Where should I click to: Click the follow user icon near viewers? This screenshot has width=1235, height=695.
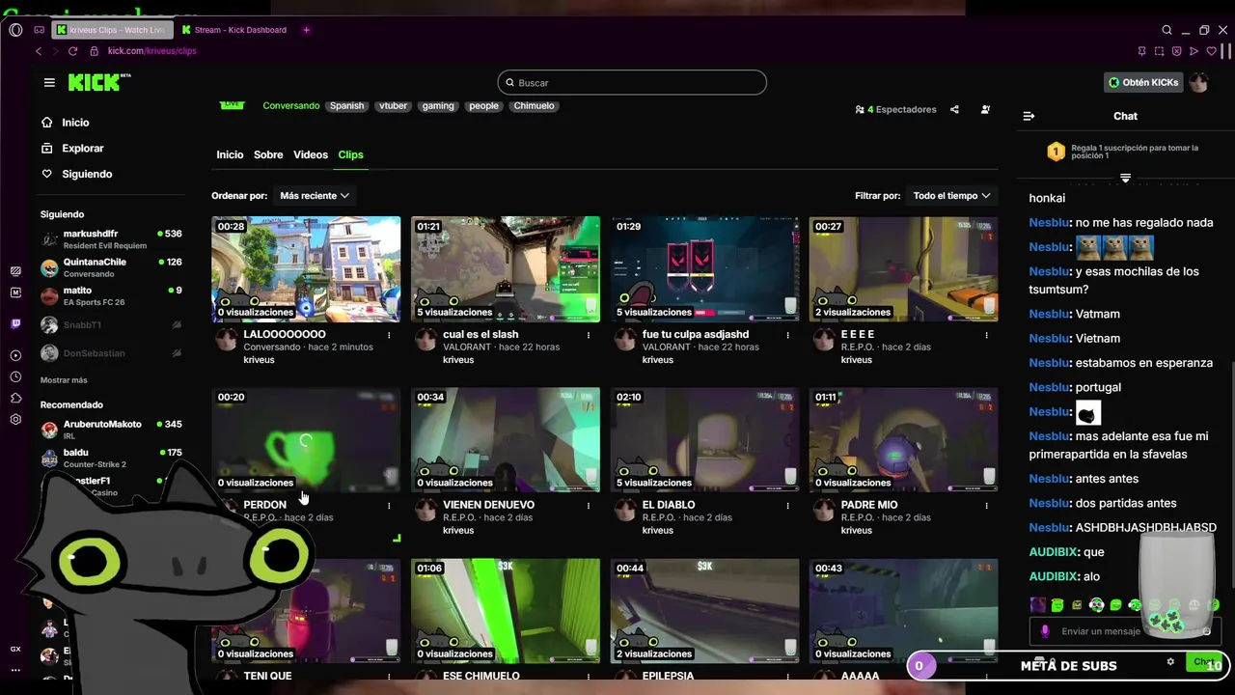click(985, 110)
